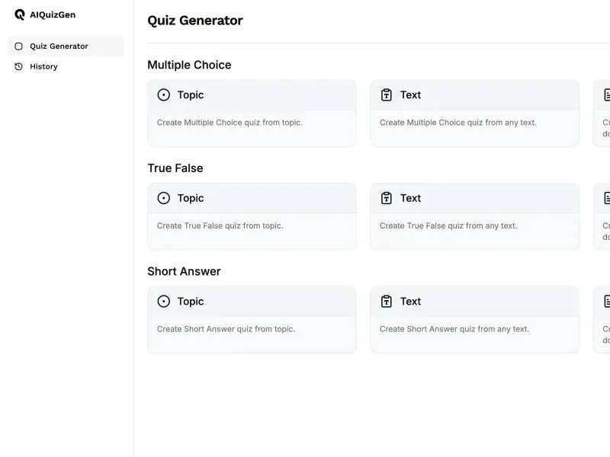This screenshot has width=610, height=457.
Task: Click the Text clipboard icon under Multiple Choice
Action: (387, 94)
